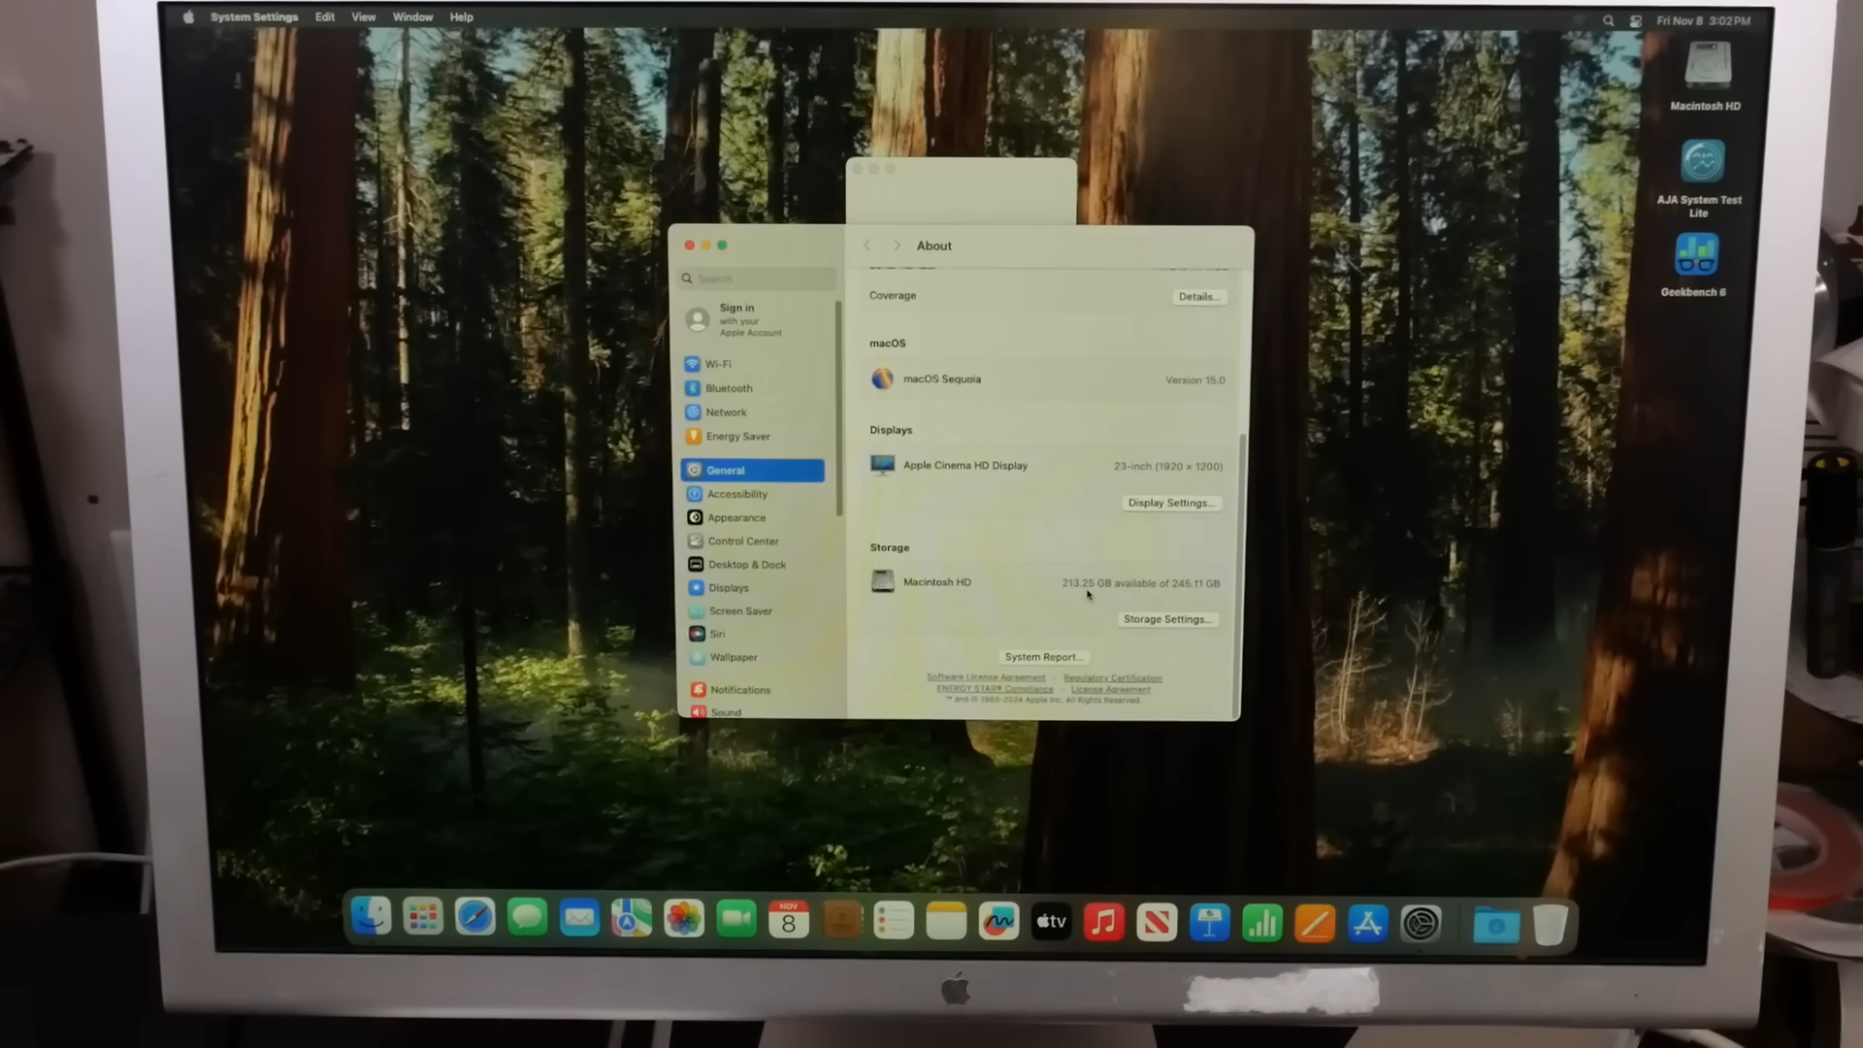Open Siri settings in sidebar

point(716,634)
